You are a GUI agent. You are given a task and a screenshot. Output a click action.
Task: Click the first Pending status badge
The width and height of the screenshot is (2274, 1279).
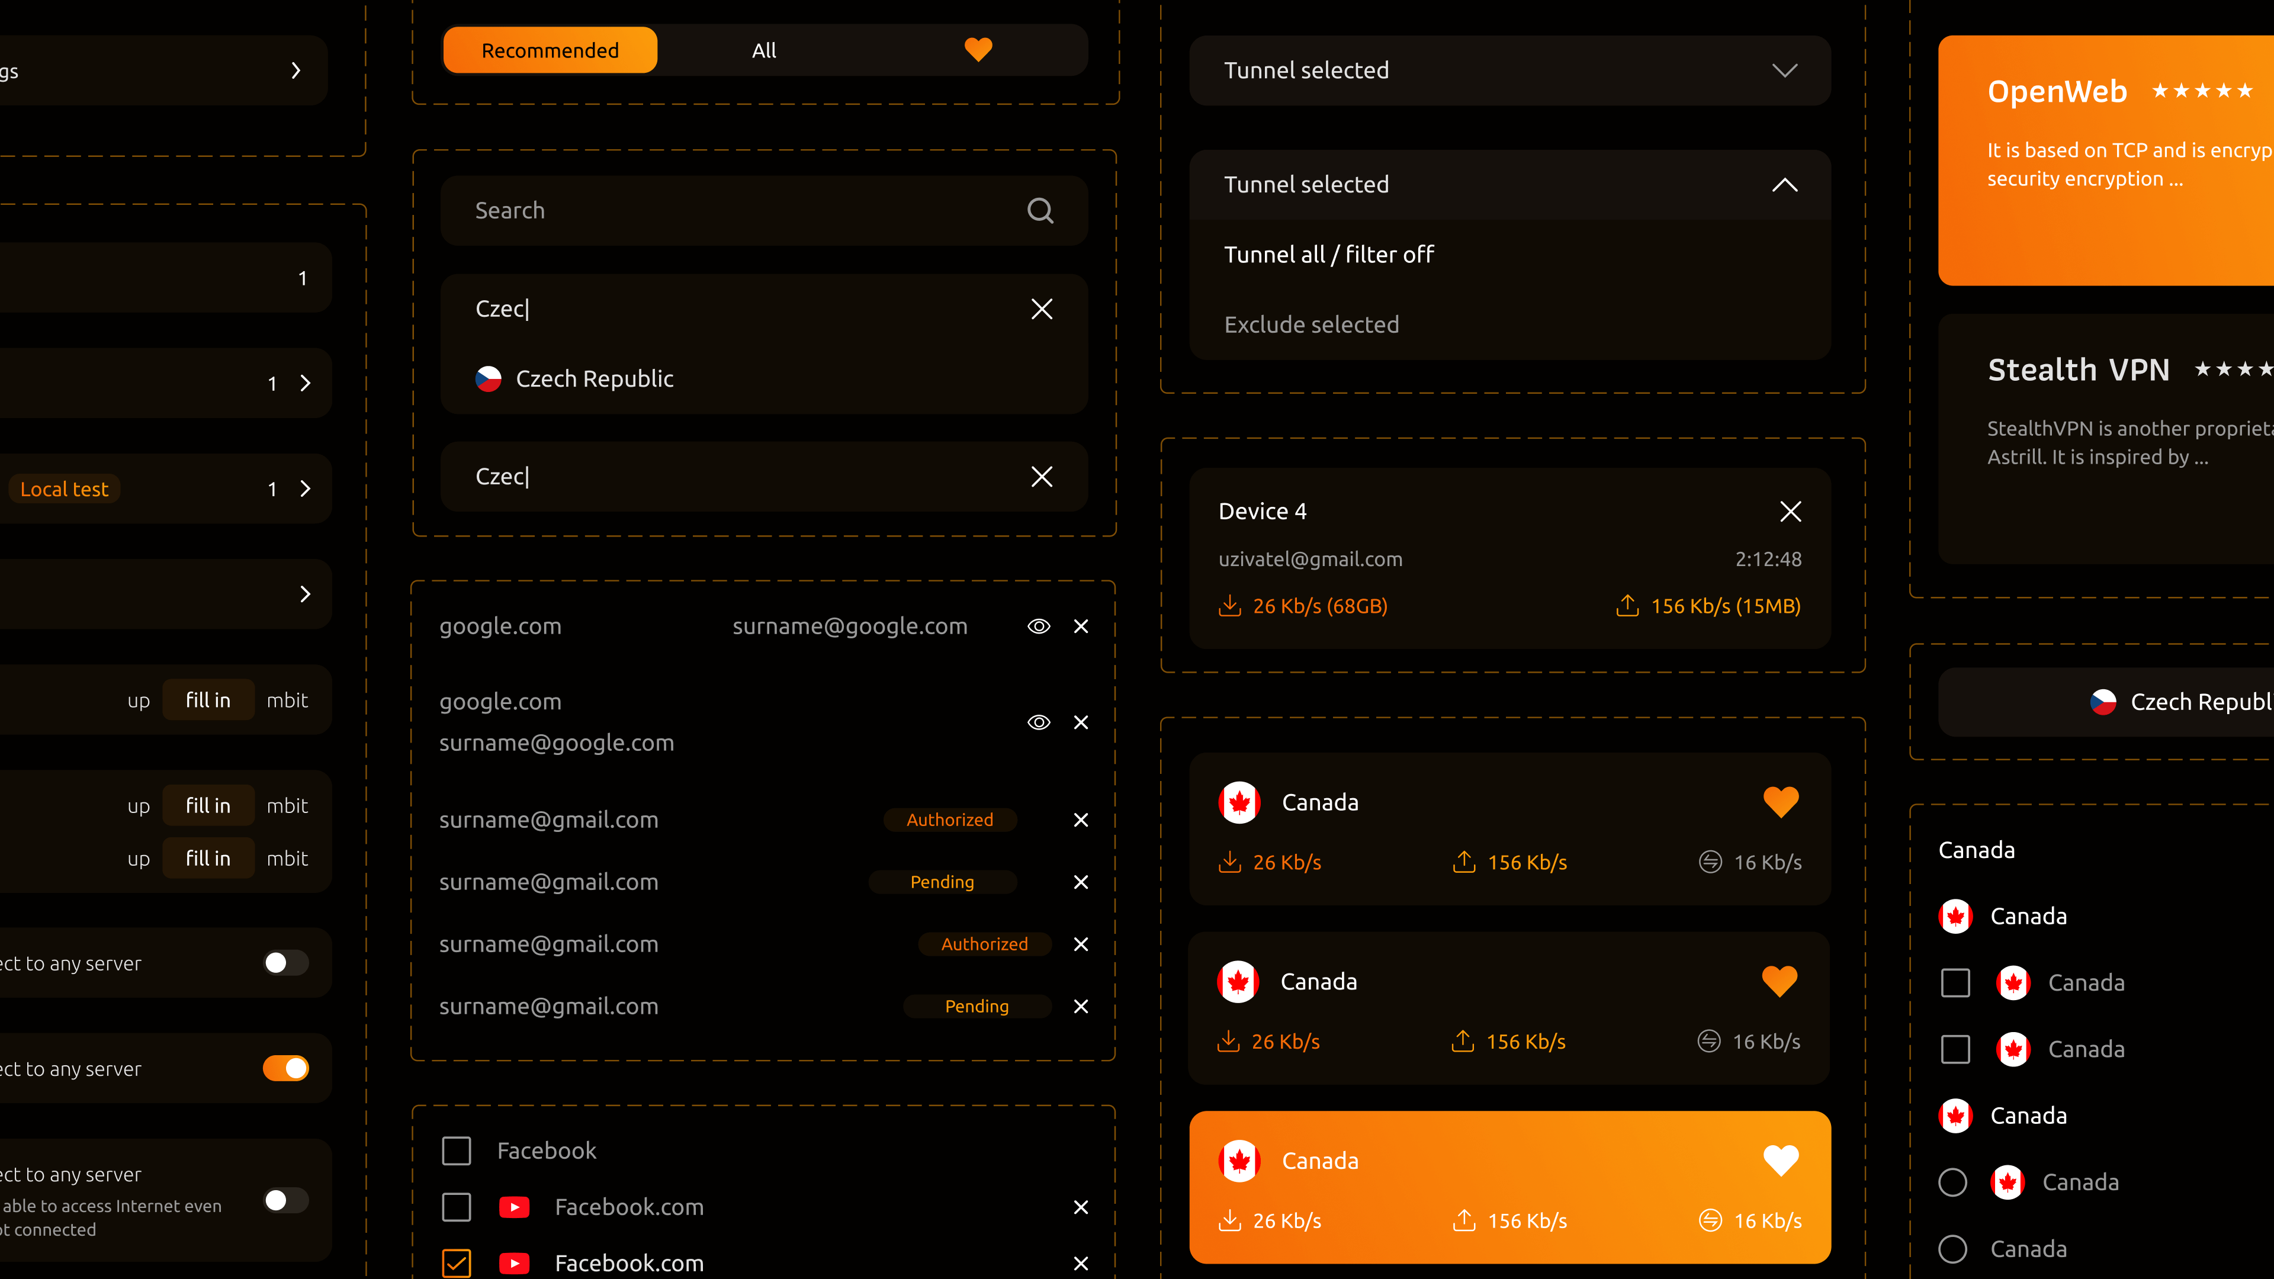(x=942, y=882)
